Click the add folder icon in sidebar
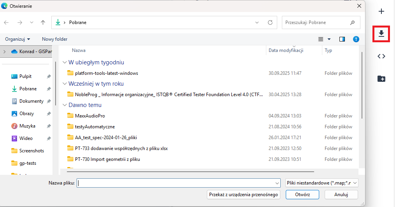 click(x=381, y=79)
